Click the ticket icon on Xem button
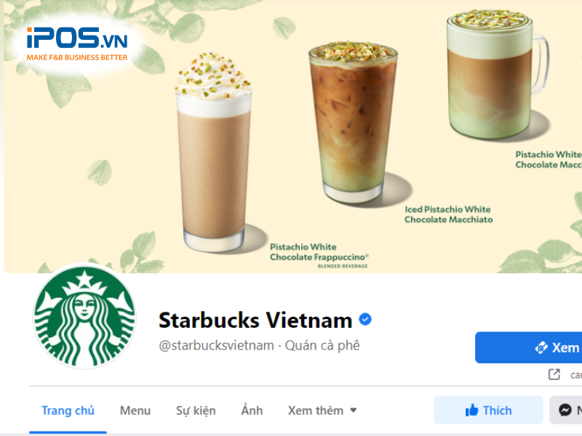 pos(541,348)
